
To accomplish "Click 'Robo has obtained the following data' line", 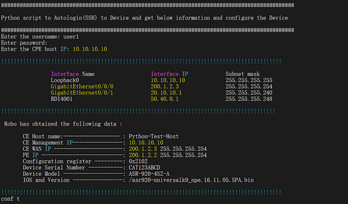I will [x=63, y=124].
